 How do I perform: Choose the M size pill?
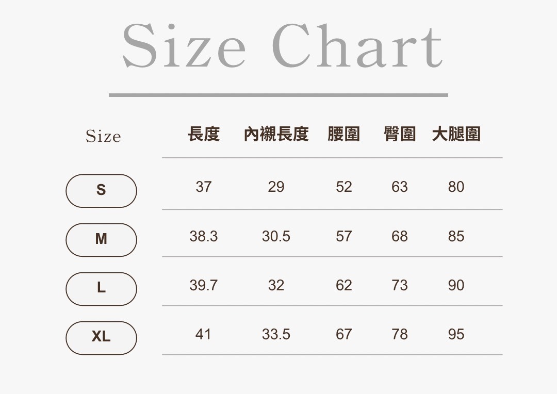tap(101, 239)
